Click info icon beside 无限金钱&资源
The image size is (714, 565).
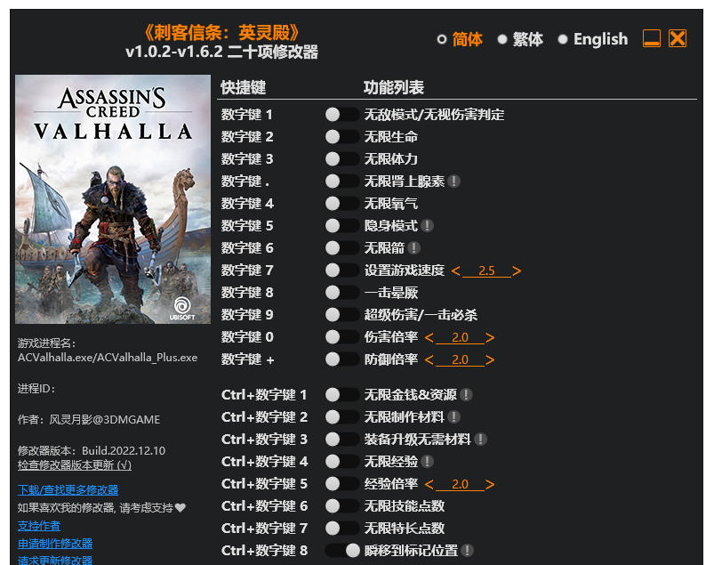(x=466, y=394)
